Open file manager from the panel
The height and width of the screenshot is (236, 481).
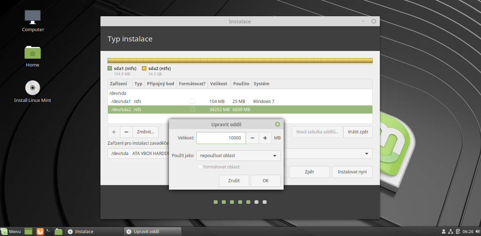coord(59,231)
